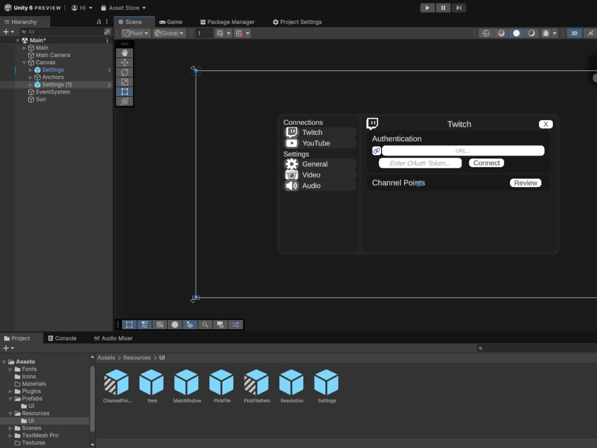Open the Global orientation dropdown

tap(170, 33)
